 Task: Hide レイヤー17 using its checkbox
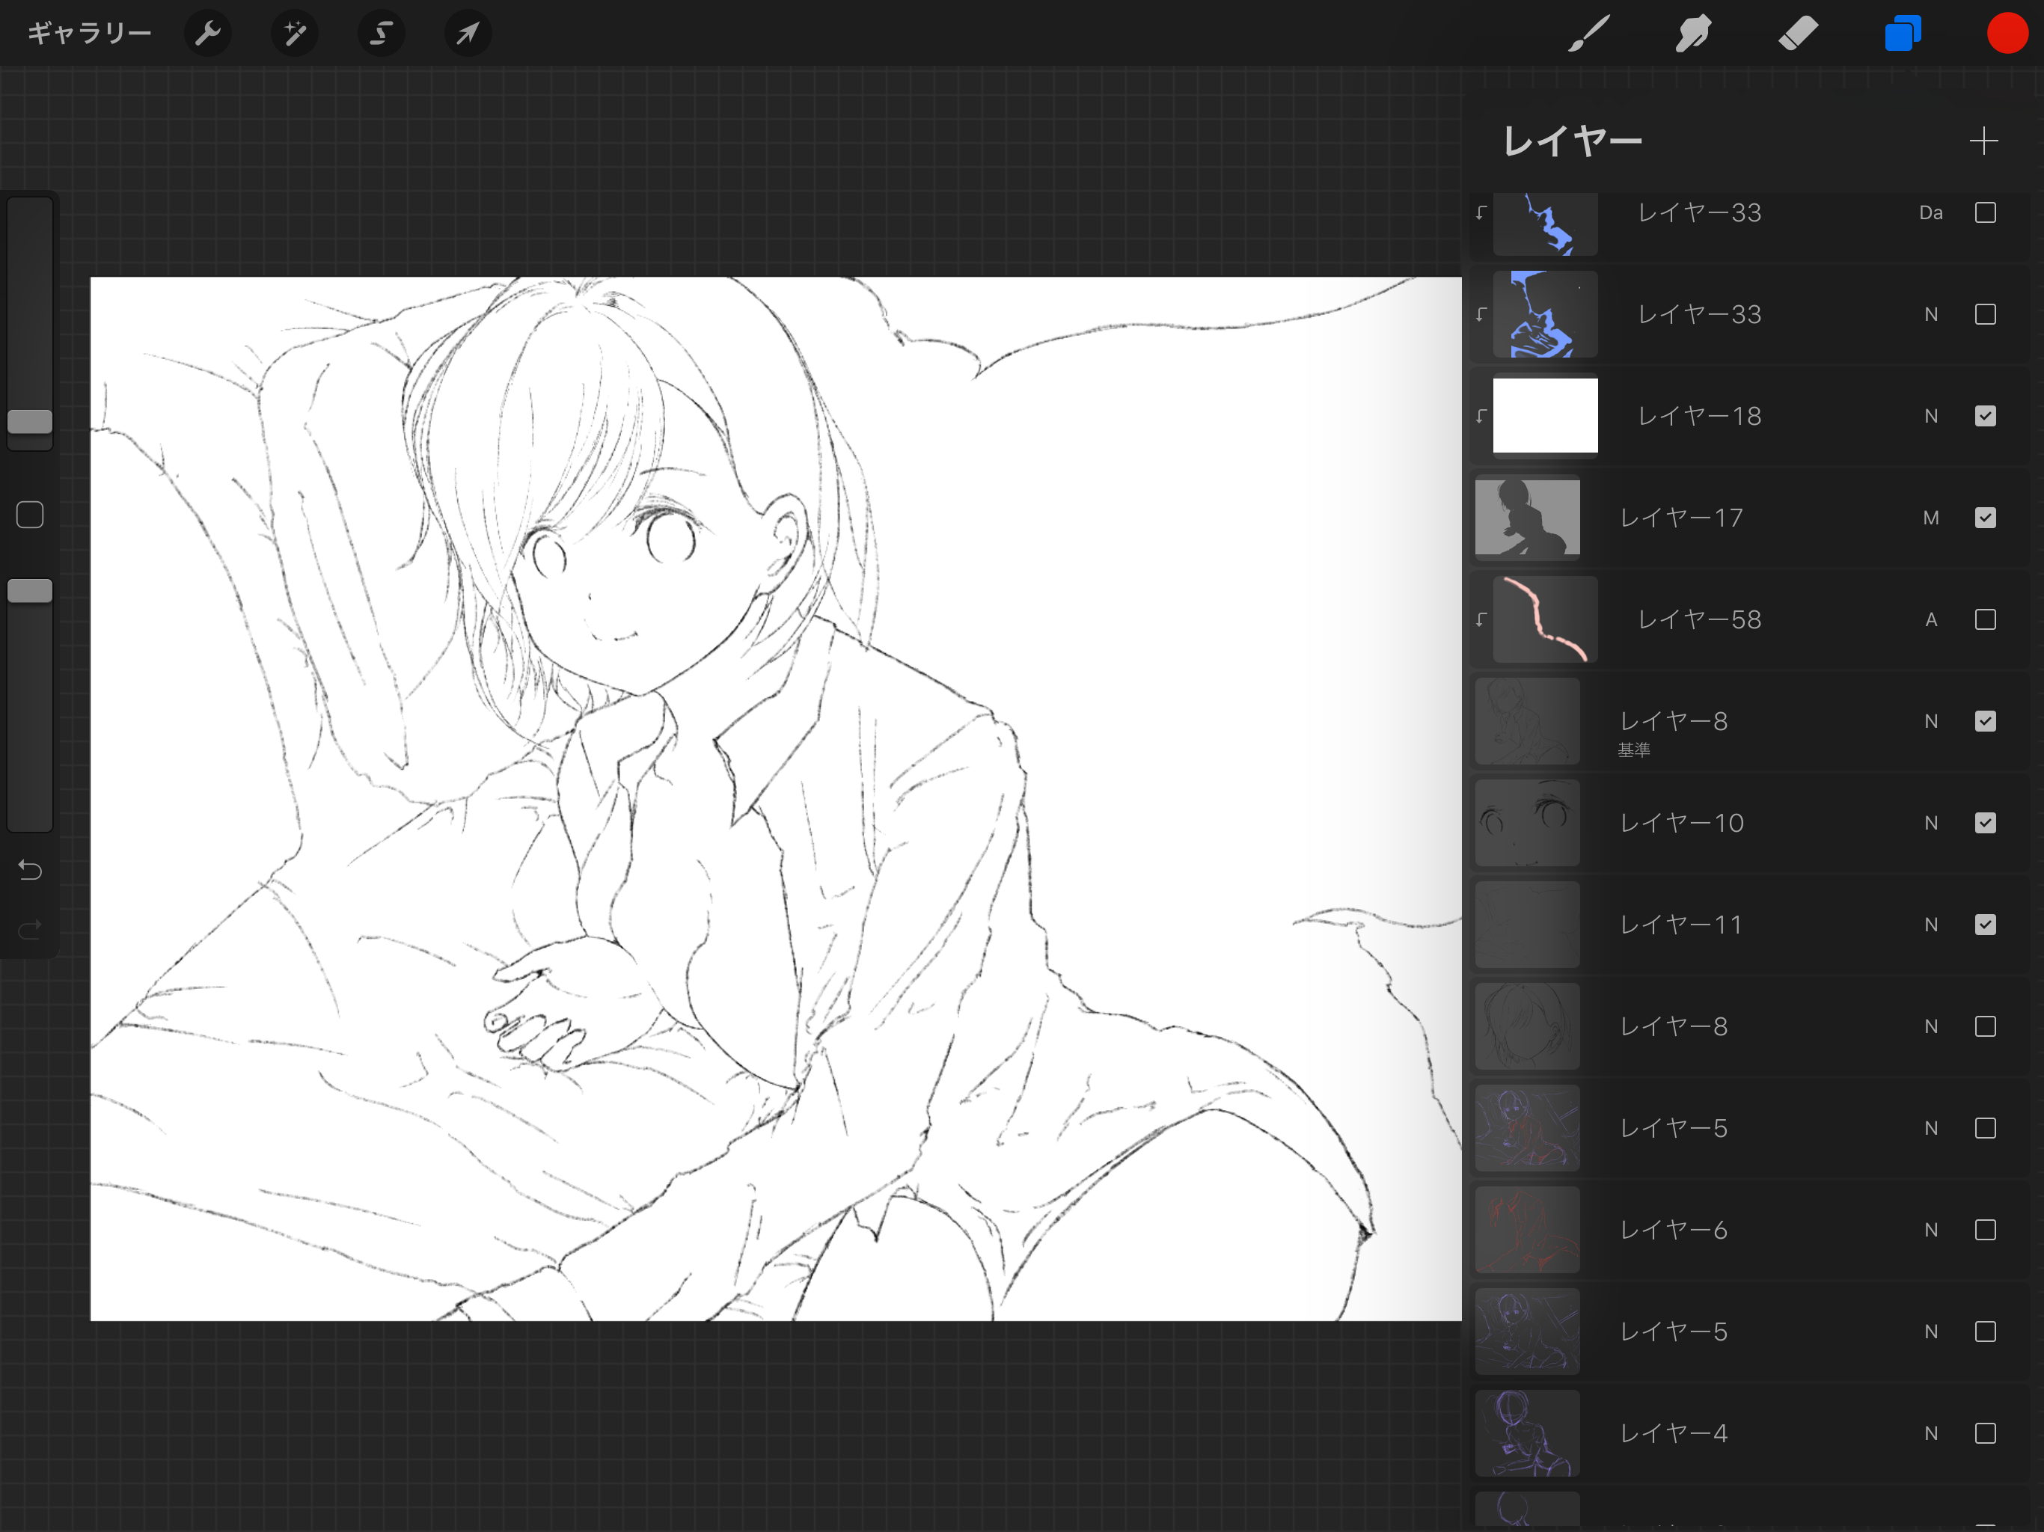click(1985, 518)
